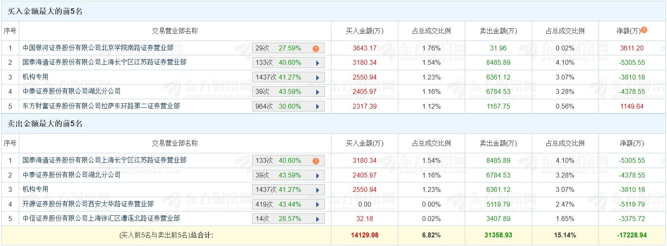The height and width of the screenshot is (246, 667).
Task: Click the orange help icon beside 净额(万)
Action: [644, 30]
